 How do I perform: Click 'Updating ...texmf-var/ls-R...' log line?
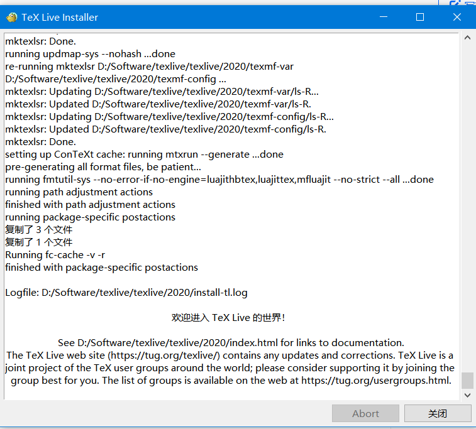[x=162, y=92]
